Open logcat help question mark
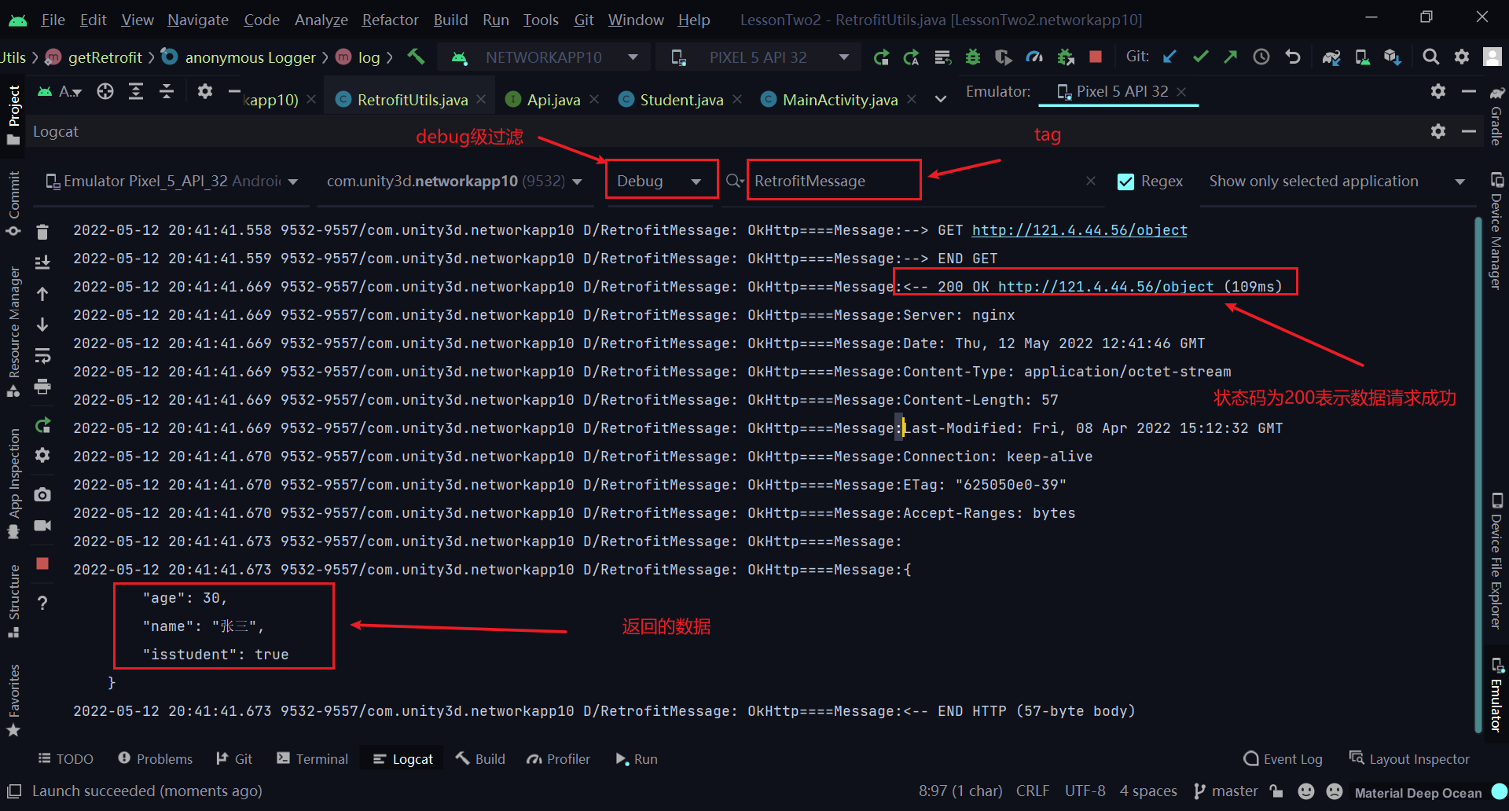 tap(42, 603)
